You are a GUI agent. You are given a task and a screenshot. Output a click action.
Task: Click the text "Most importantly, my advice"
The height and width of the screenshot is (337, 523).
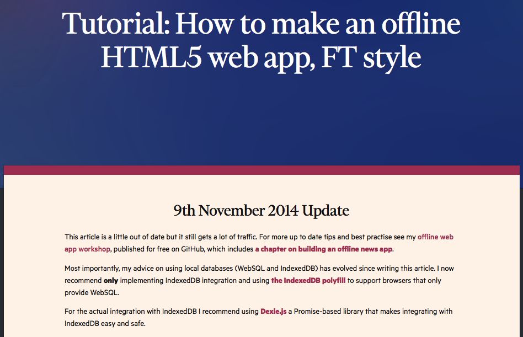[110, 269]
